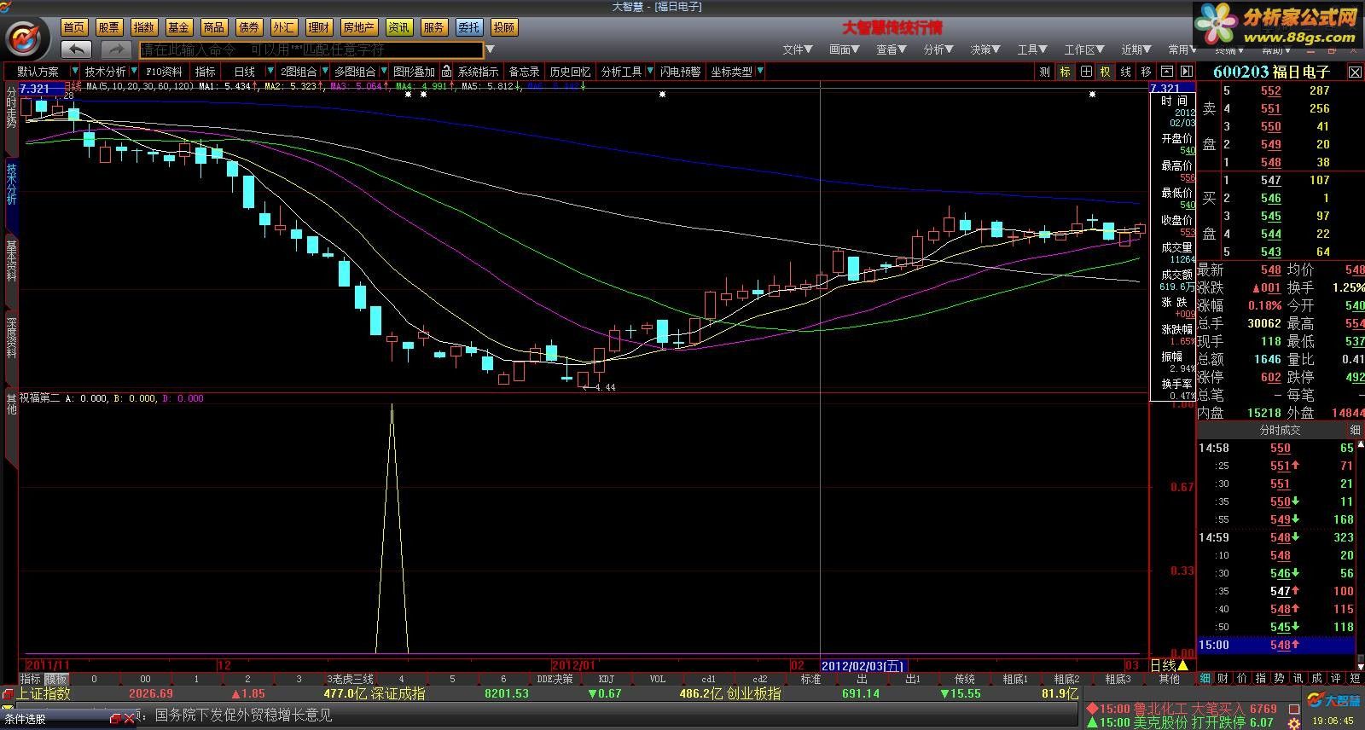Select the KDJ indicator tab

[x=606, y=679]
